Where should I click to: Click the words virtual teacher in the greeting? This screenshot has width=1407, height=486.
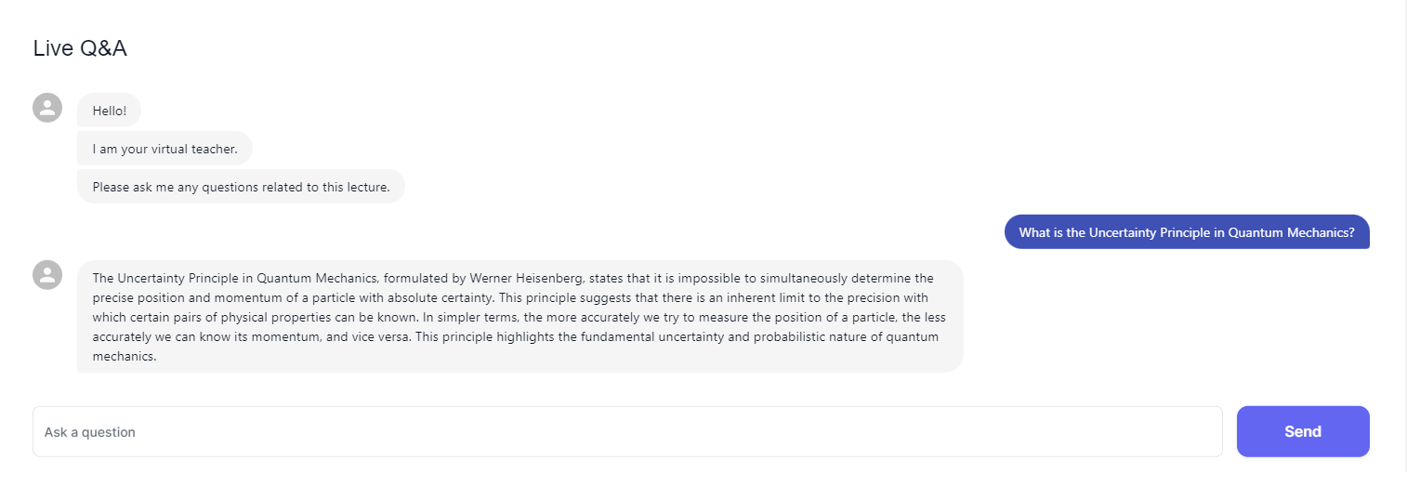tap(195, 149)
